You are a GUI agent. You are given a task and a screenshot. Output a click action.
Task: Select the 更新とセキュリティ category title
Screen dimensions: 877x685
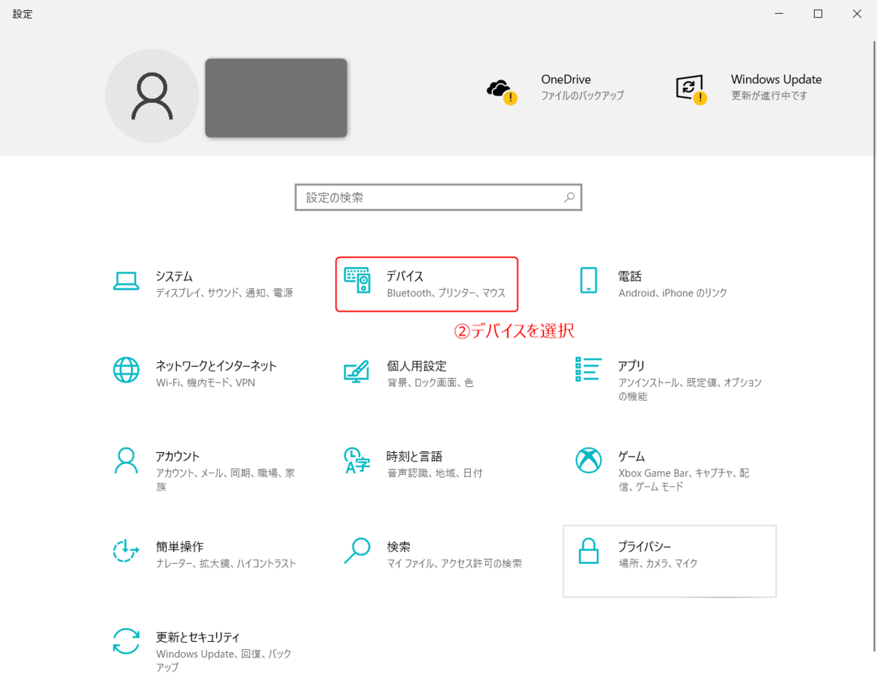198,636
